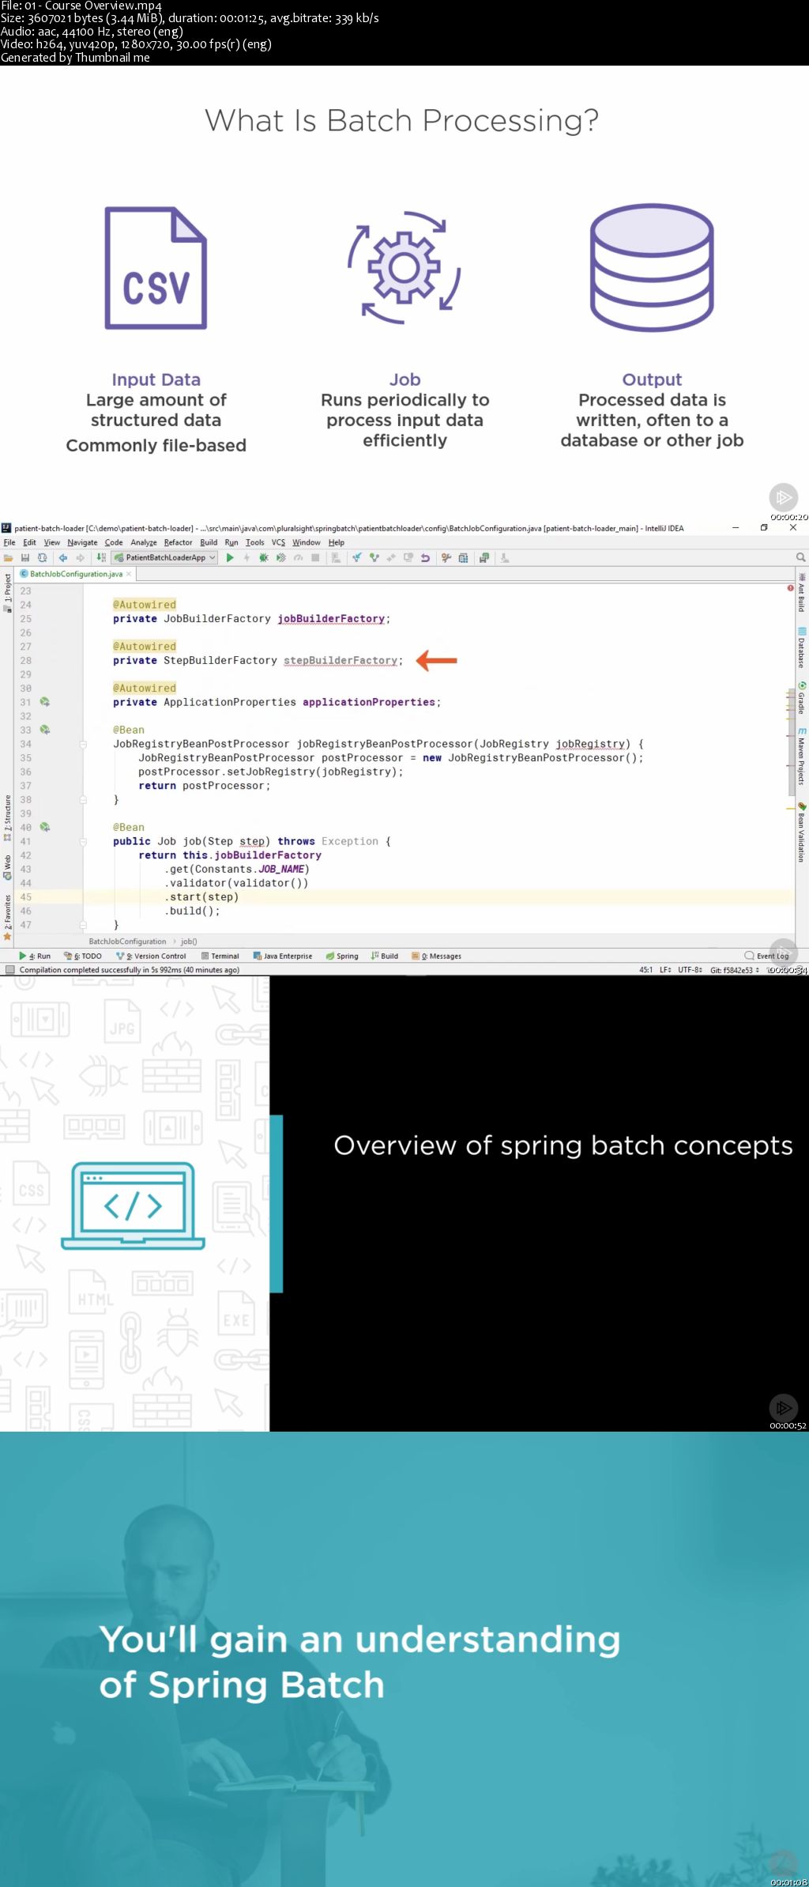Click the VCS Commit icon

374,558
